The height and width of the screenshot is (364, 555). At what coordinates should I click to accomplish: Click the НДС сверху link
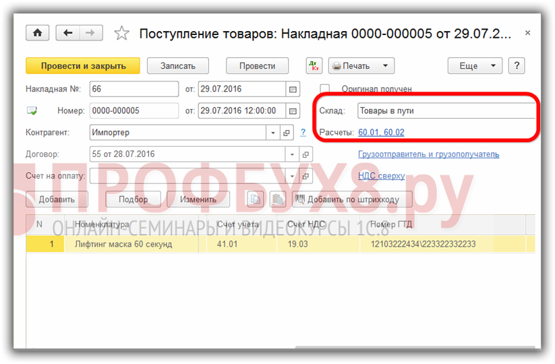tap(381, 176)
